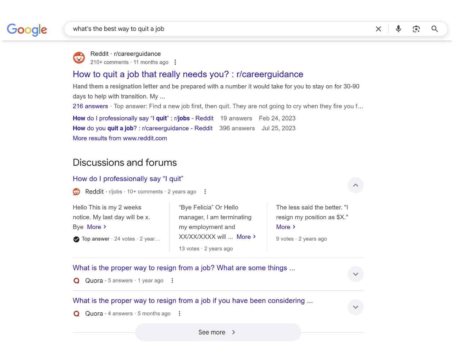Select the Quora logo on the first Quora result

[76, 280]
